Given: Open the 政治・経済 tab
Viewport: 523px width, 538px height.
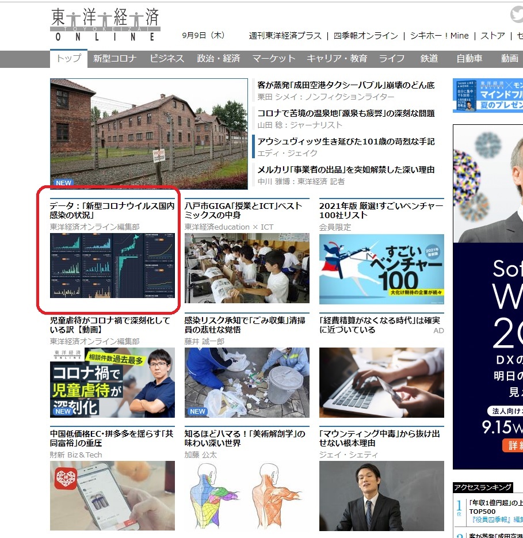Looking at the screenshot, I should pyautogui.click(x=218, y=59).
